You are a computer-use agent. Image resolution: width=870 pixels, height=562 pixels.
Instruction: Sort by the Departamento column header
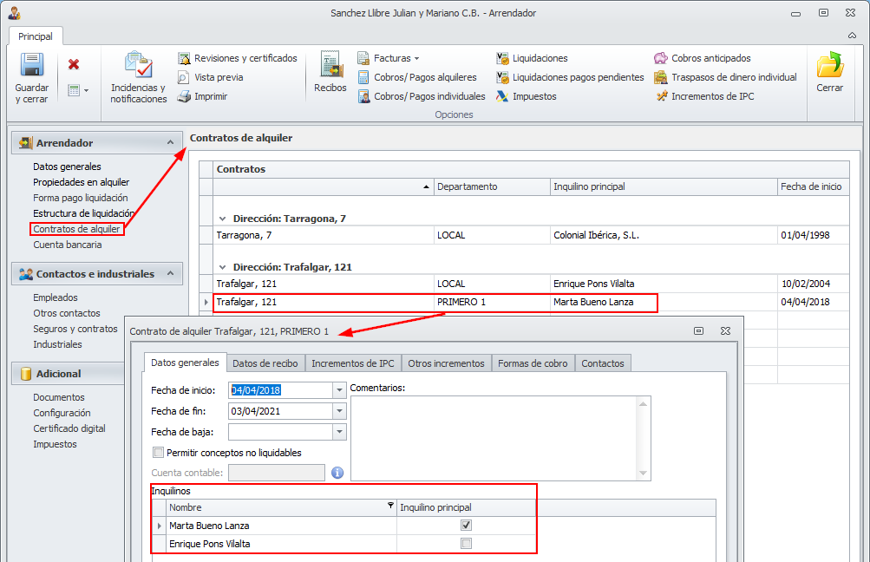tap(492, 187)
